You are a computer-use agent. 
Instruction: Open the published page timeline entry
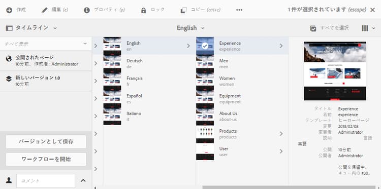[46, 61]
